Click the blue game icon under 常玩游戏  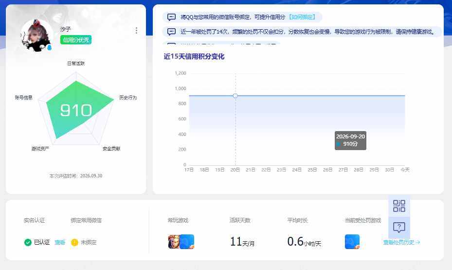(x=187, y=242)
